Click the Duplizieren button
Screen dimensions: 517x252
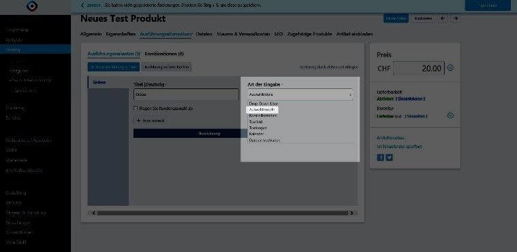click(423, 18)
